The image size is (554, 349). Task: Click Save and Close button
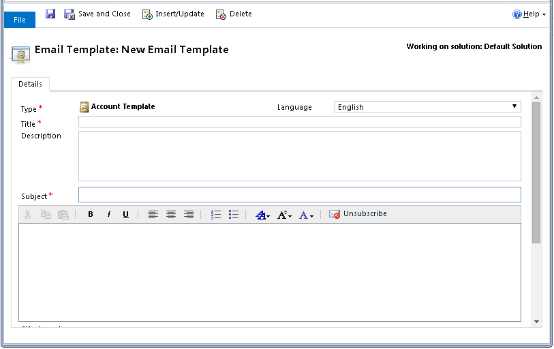click(x=97, y=14)
